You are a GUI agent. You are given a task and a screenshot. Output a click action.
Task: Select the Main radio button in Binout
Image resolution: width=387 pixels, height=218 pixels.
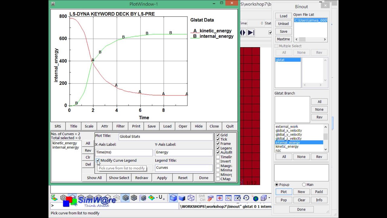point(304,185)
